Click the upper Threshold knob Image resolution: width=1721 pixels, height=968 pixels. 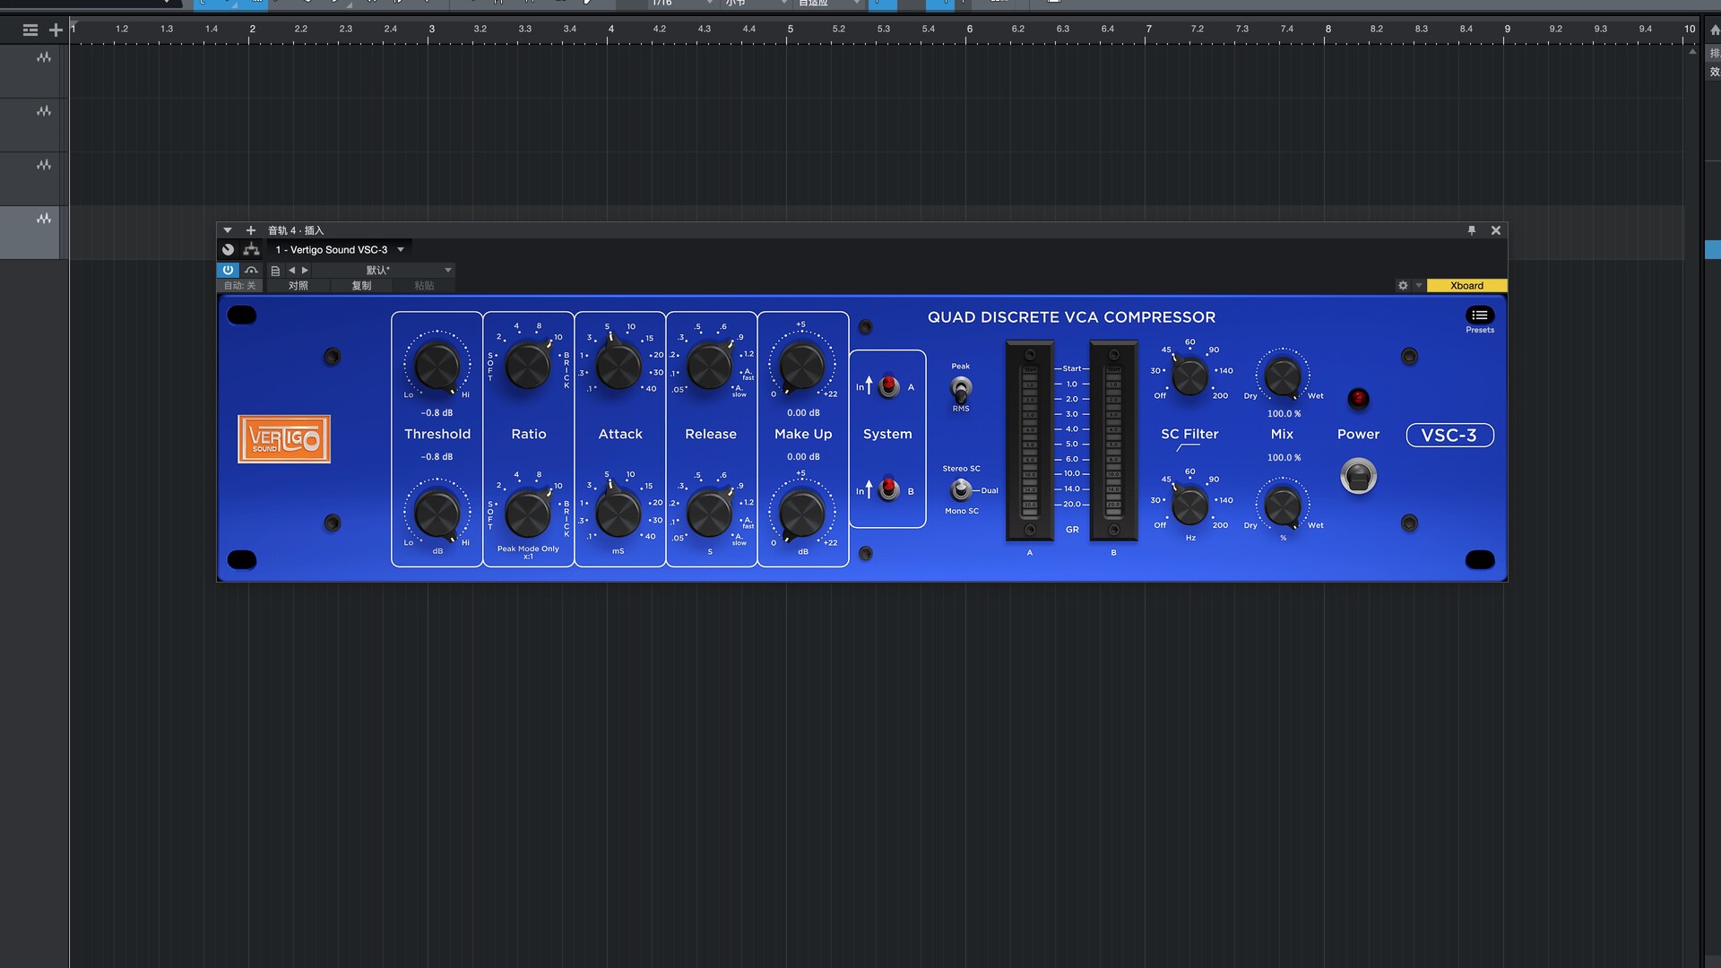tap(437, 366)
